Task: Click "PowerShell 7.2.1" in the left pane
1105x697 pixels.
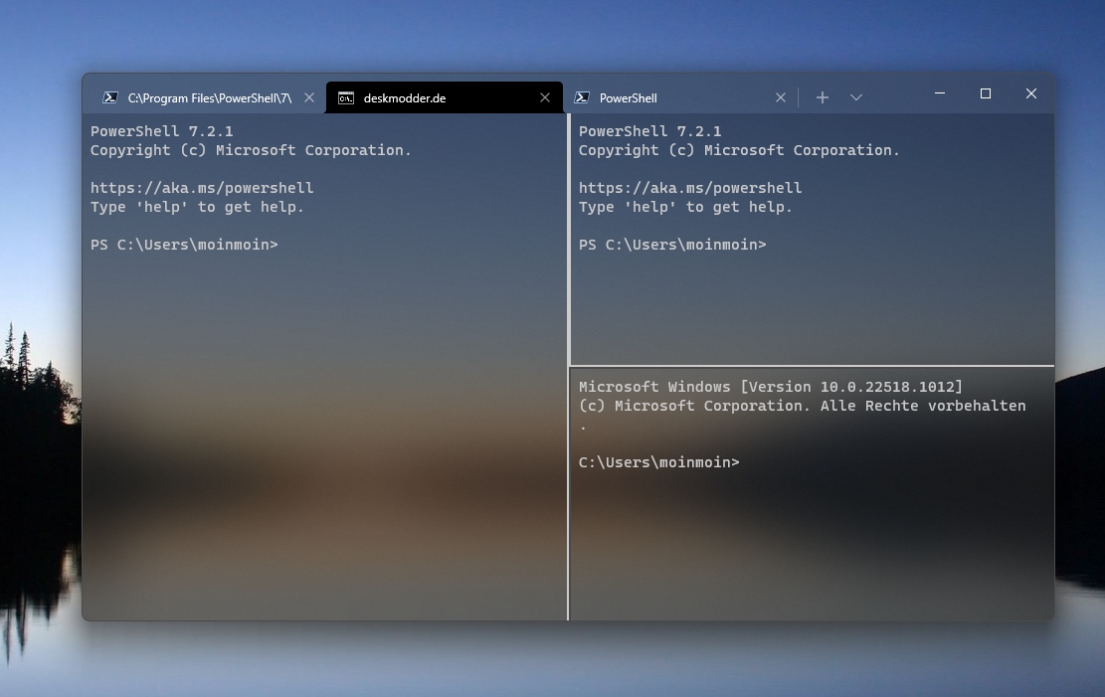Action: pyautogui.click(x=161, y=131)
